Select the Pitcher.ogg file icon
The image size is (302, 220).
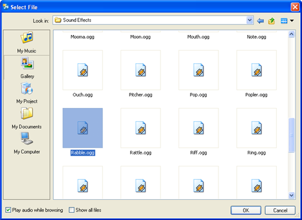(x=141, y=70)
